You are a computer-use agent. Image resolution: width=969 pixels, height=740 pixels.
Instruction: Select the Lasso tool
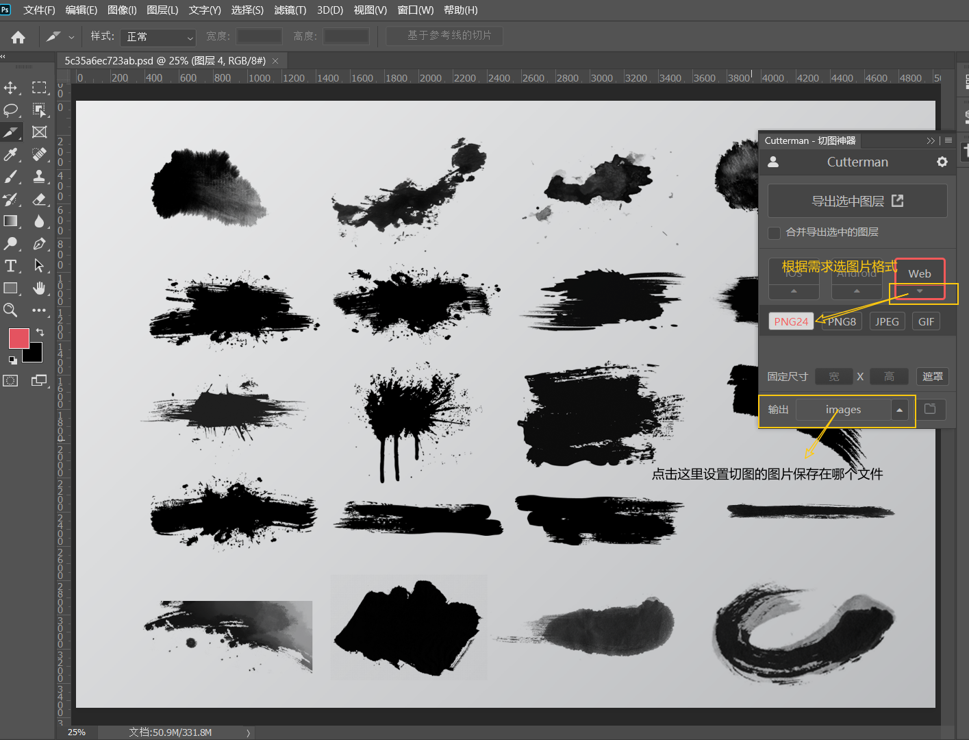(11, 110)
